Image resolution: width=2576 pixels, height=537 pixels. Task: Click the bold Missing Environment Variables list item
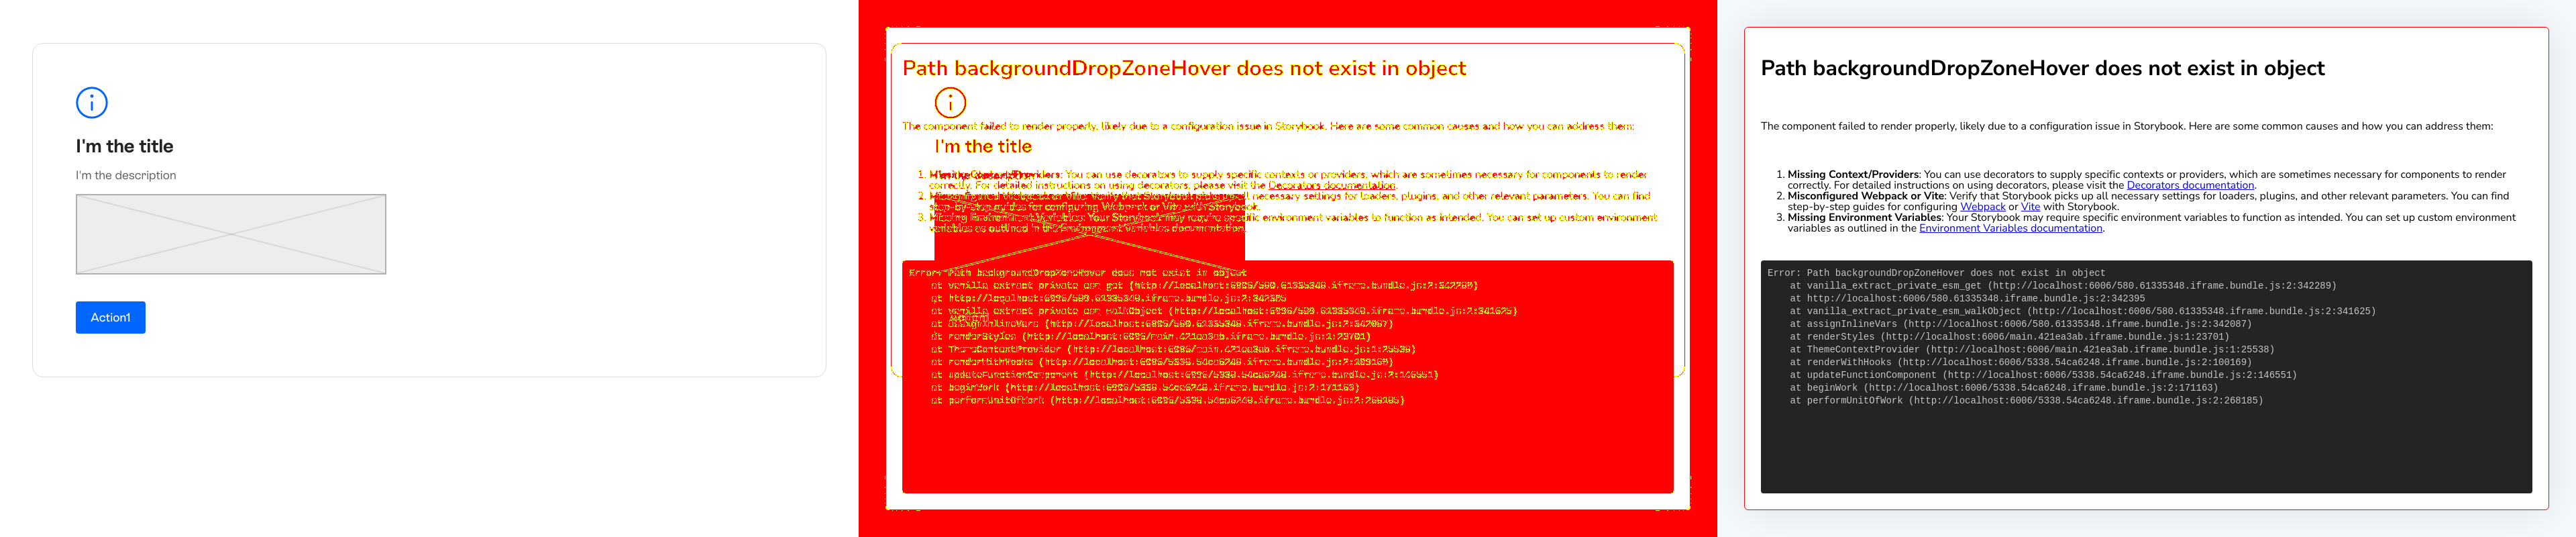click(x=2151, y=223)
